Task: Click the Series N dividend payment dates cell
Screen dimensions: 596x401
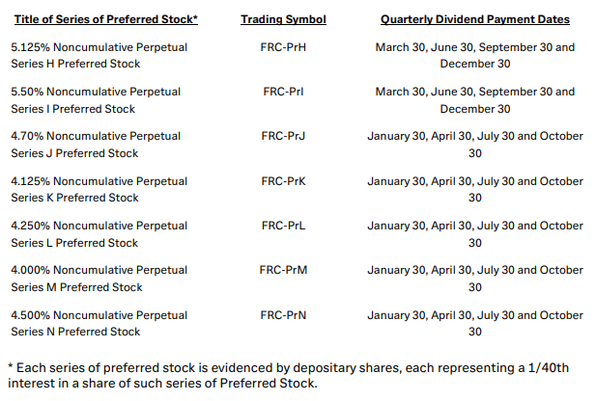Action: pos(474,323)
